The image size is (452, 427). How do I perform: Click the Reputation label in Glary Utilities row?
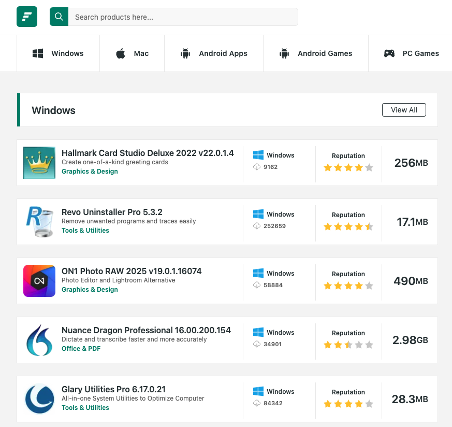pos(348,392)
